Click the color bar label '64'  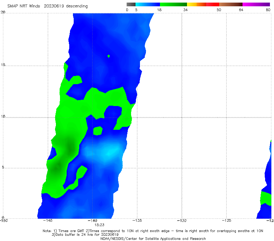(241, 10)
